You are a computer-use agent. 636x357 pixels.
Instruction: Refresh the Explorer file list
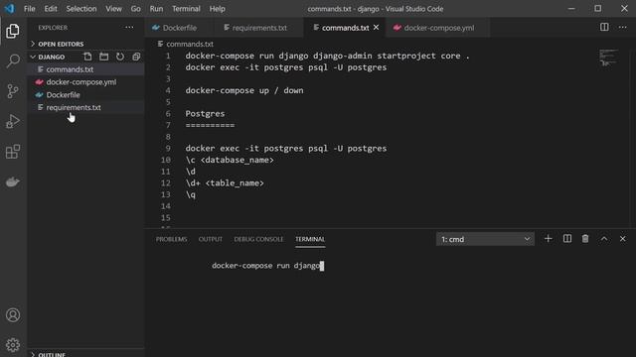click(x=120, y=57)
